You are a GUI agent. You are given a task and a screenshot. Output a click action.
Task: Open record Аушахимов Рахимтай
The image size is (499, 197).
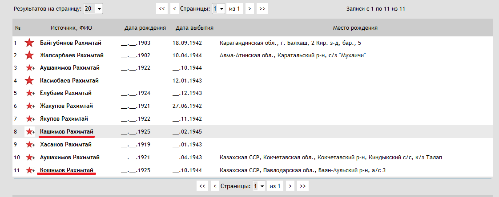click(x=70, y=158)
